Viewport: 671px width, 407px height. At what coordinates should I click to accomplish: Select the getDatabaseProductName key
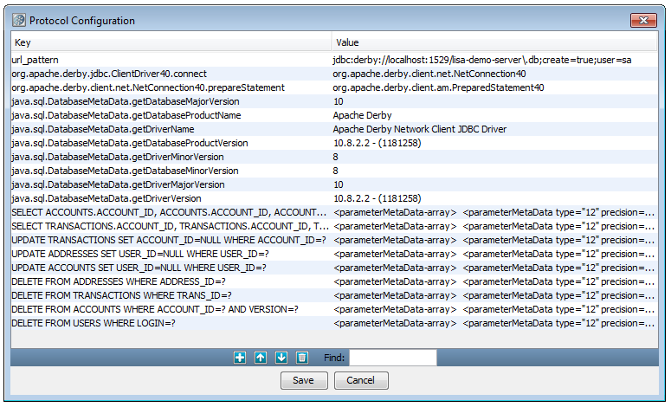[x=171, y=115]
